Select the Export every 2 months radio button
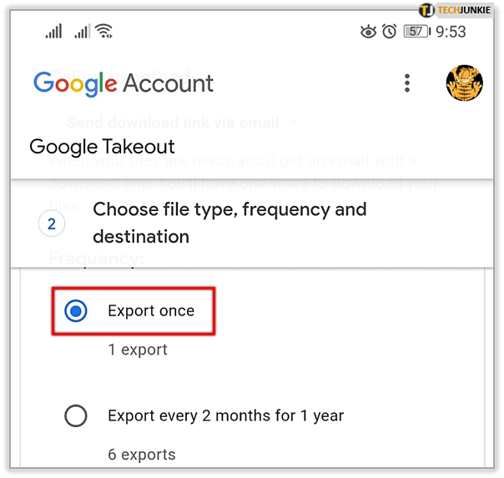Screen dimensions: 504x478 click(76, 415)
